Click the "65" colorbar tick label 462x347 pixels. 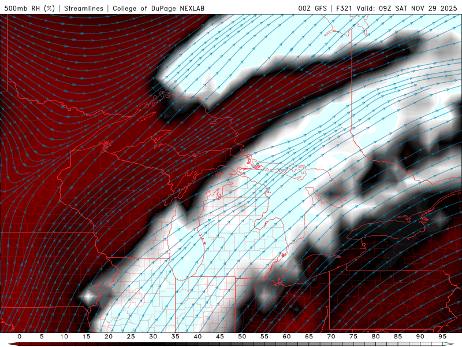309,337
